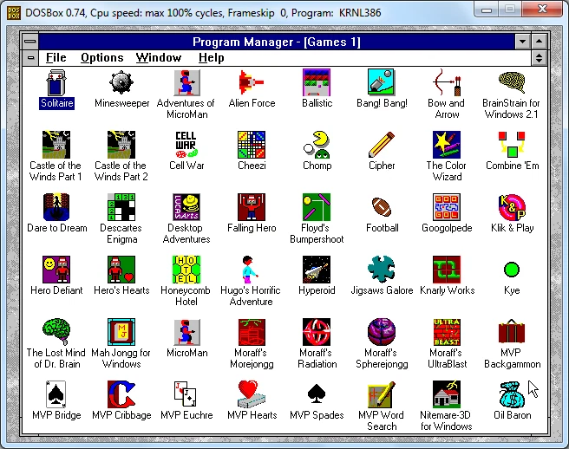
Task: Click the Ballistic game icon
Action: click(317, 82)
